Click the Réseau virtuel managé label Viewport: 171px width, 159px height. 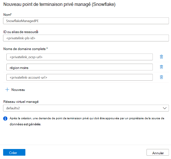coord(21,102)
